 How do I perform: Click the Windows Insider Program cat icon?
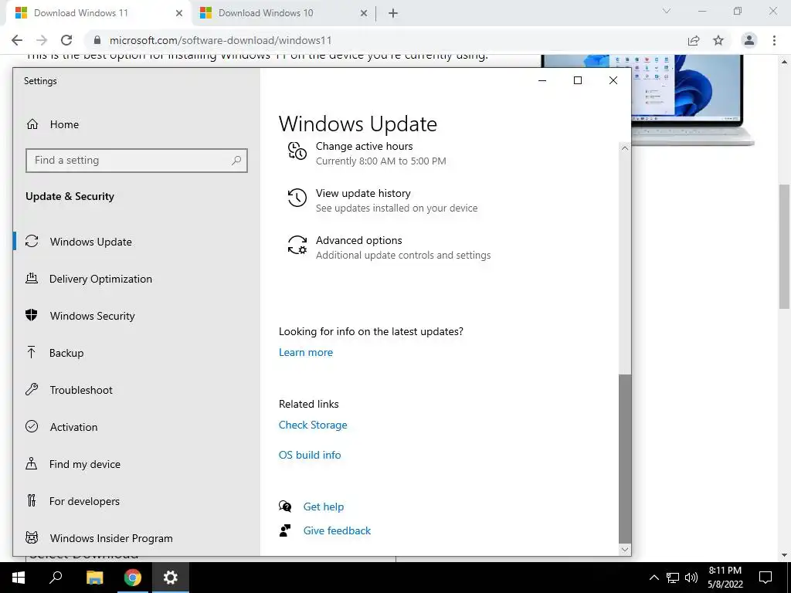pos(32,537)
